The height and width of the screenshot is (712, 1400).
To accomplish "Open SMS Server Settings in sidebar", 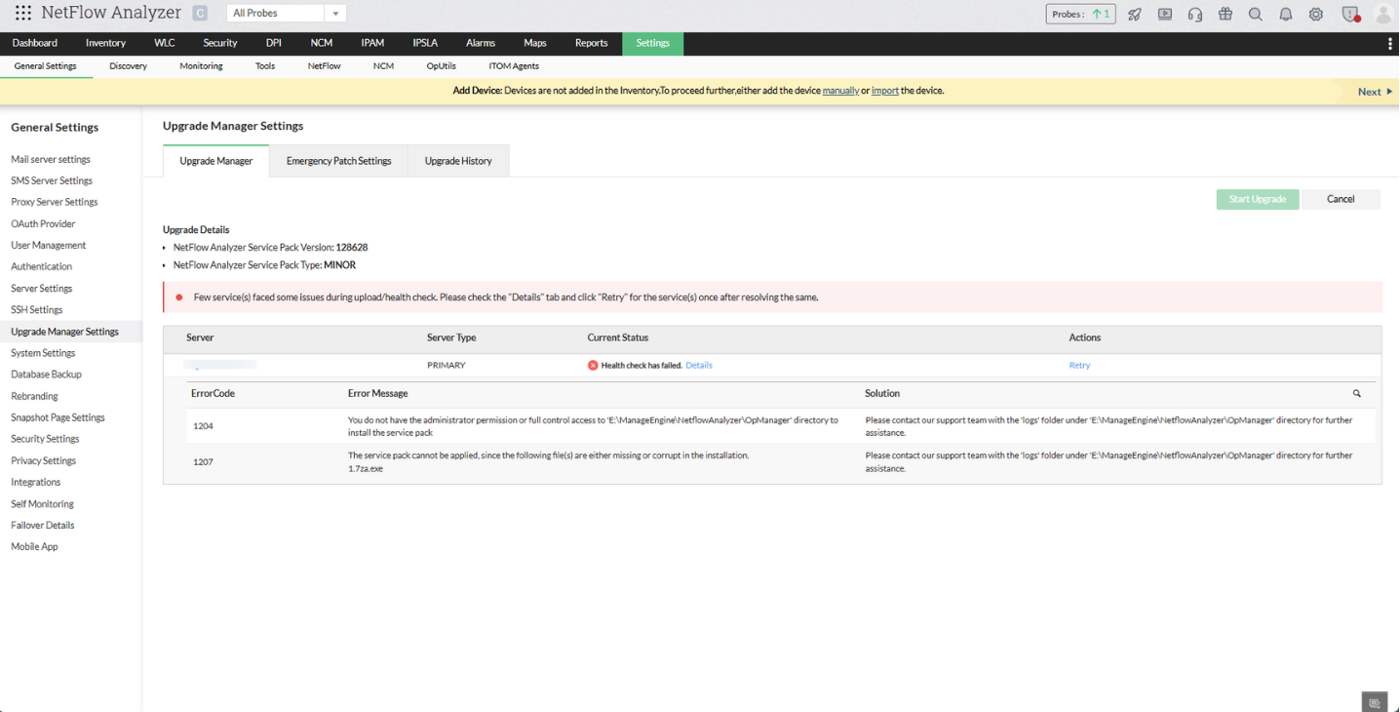I will (52, 180).
